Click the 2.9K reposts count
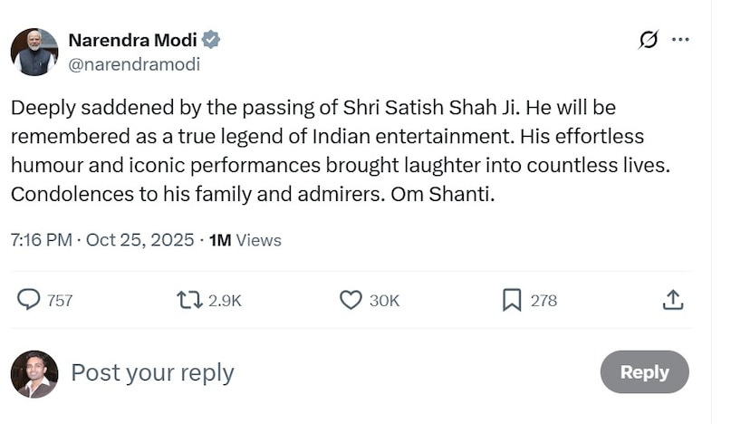This screenshot has height=424, width=731. point(225,301)
